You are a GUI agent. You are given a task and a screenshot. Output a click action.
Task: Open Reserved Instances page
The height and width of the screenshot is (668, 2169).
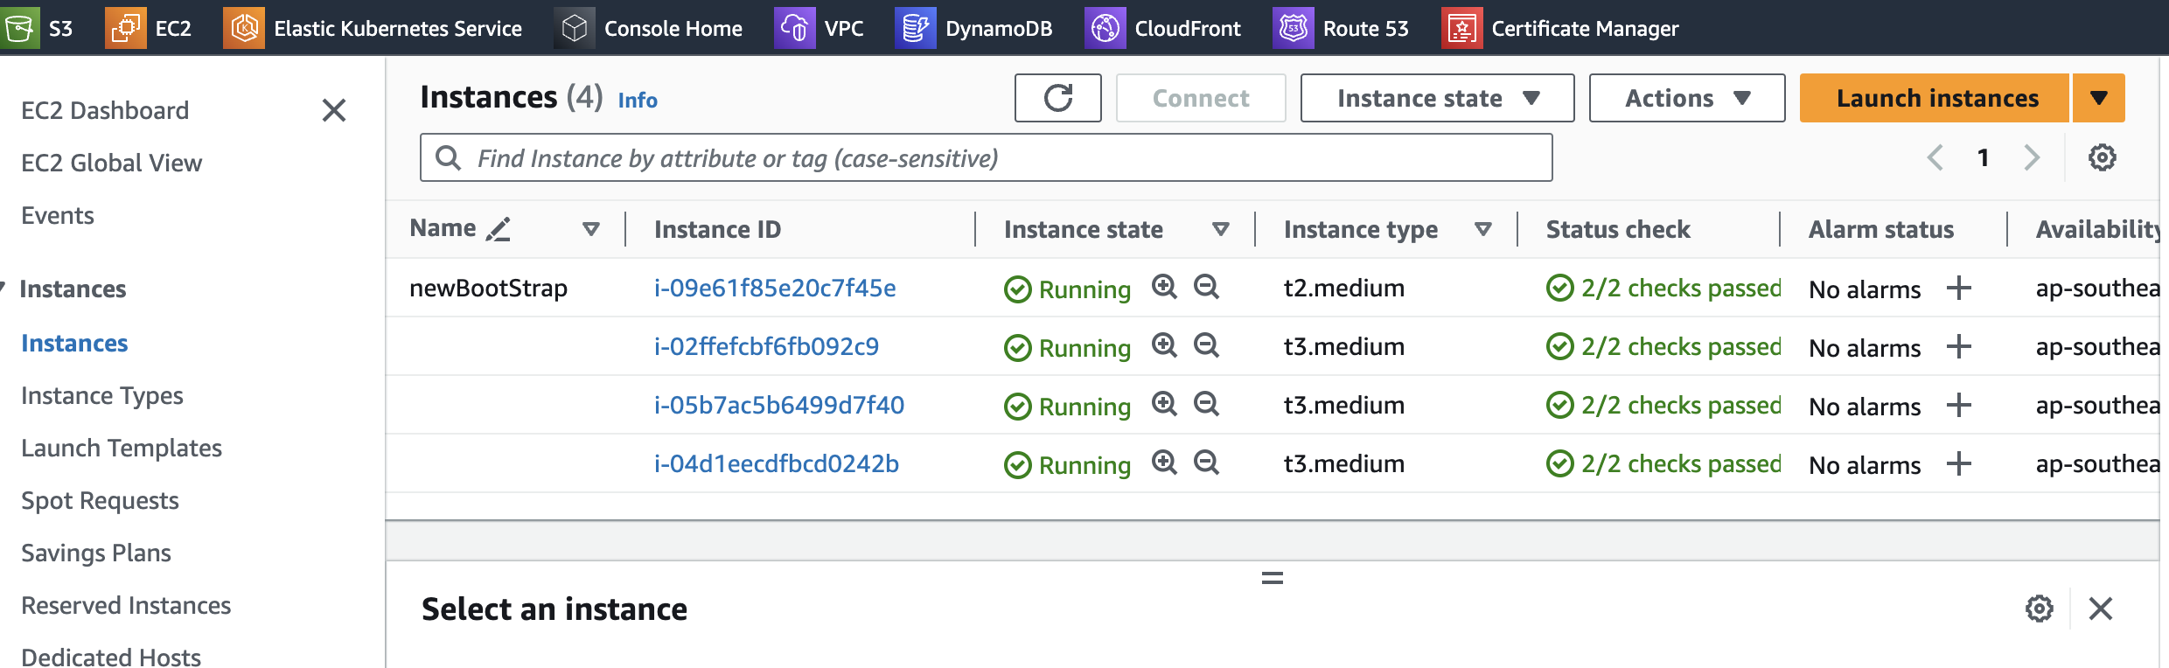(126, 605)
